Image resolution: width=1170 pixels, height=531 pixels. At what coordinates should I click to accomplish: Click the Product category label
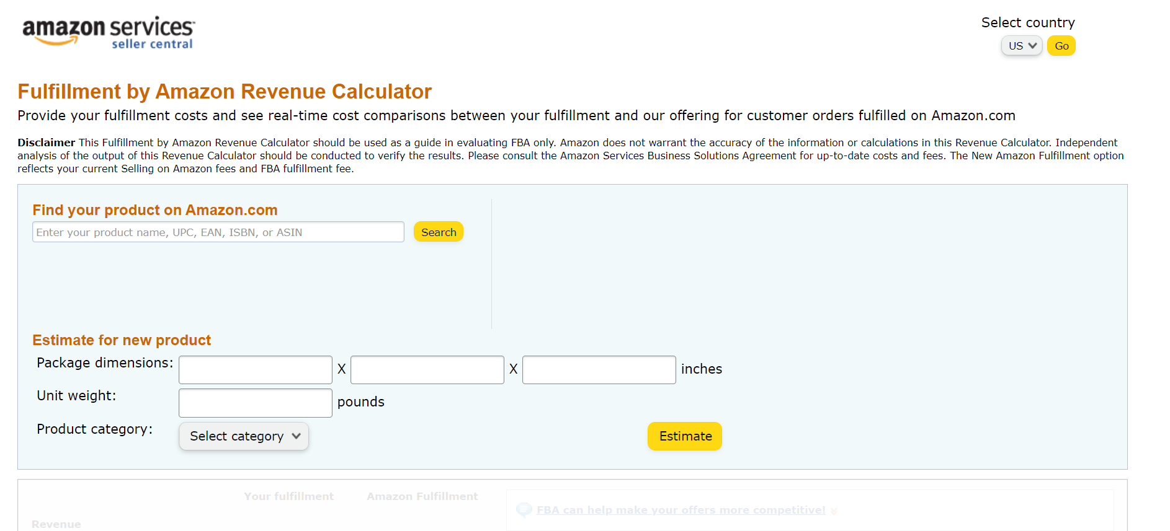[x=94, y=429]
